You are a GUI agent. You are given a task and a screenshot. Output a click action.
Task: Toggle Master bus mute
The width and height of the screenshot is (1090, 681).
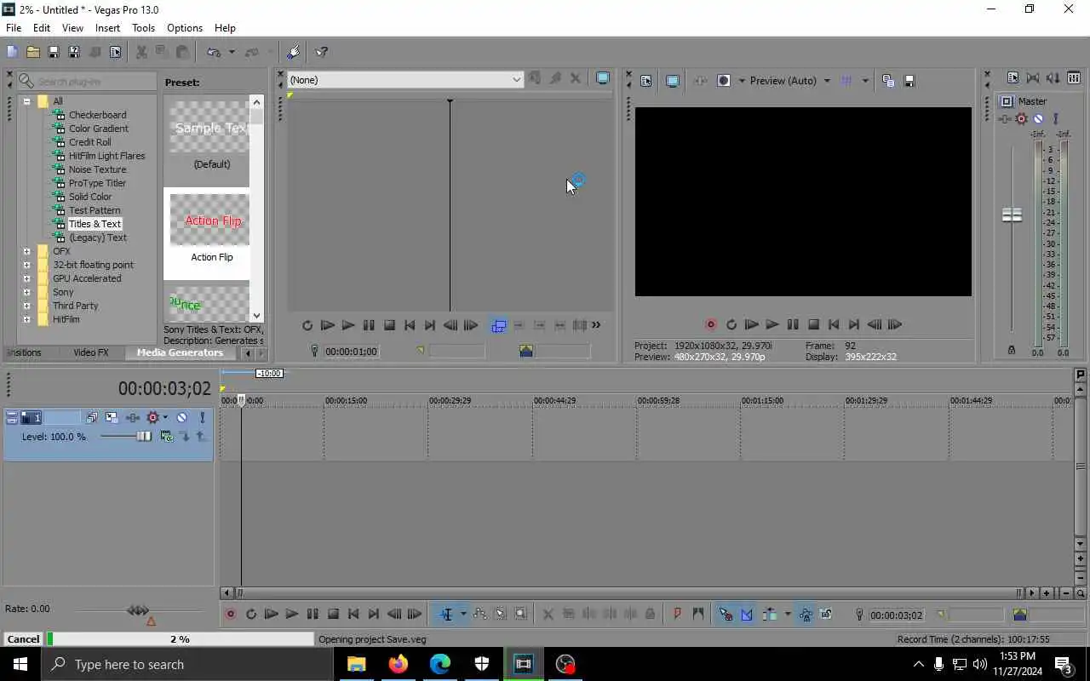click(1038, 118)
